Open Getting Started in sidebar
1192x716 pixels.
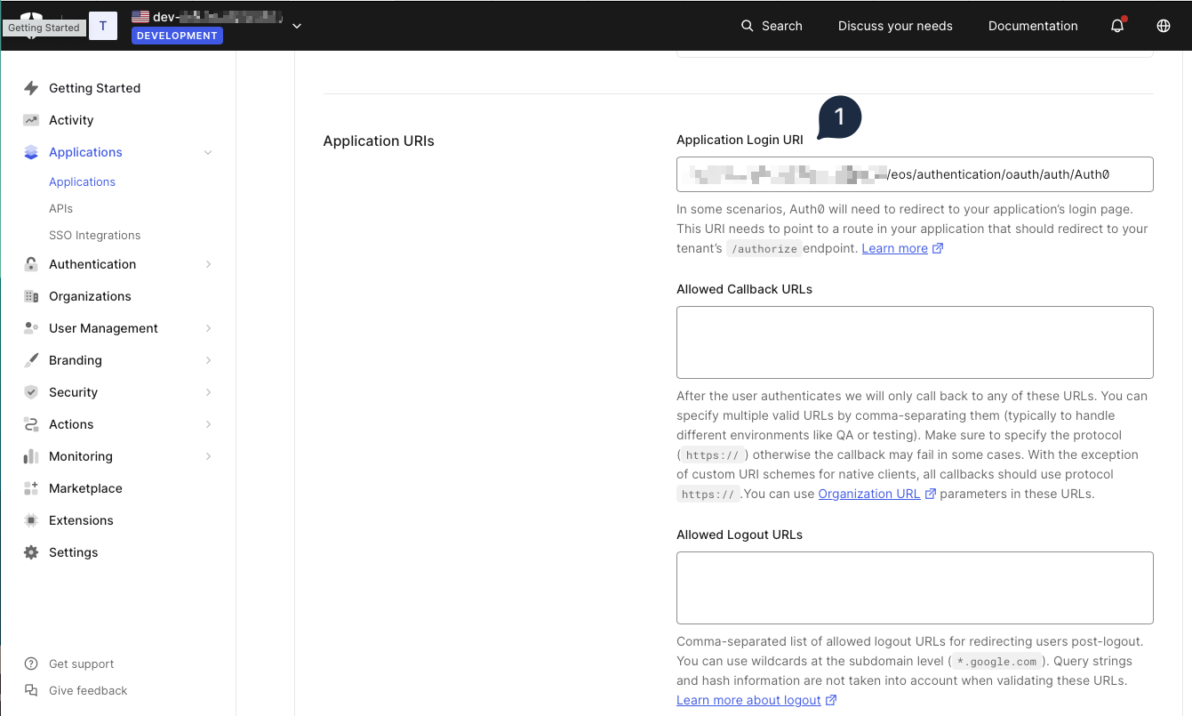point(94,88)
